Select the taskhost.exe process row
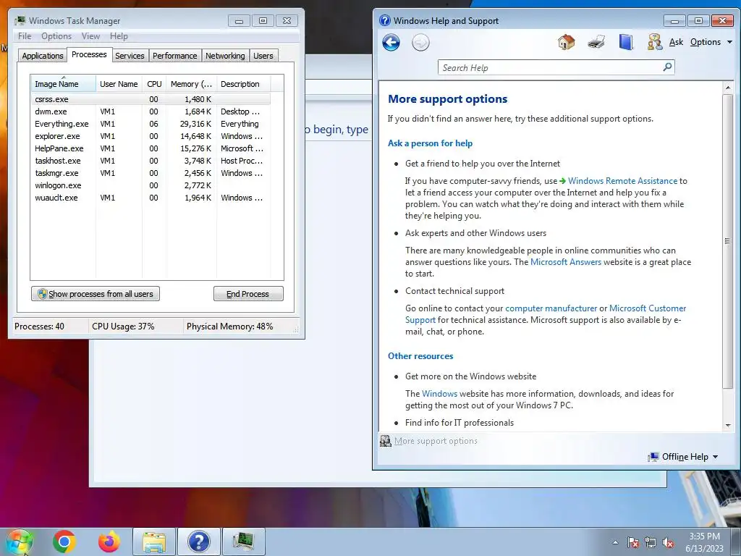Viewport: 741px width, 556px height. pyautogui.click(x=151, y=161)
